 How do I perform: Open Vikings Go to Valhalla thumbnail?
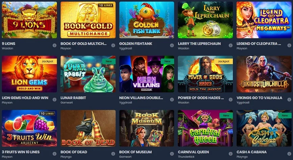[264, 74]
